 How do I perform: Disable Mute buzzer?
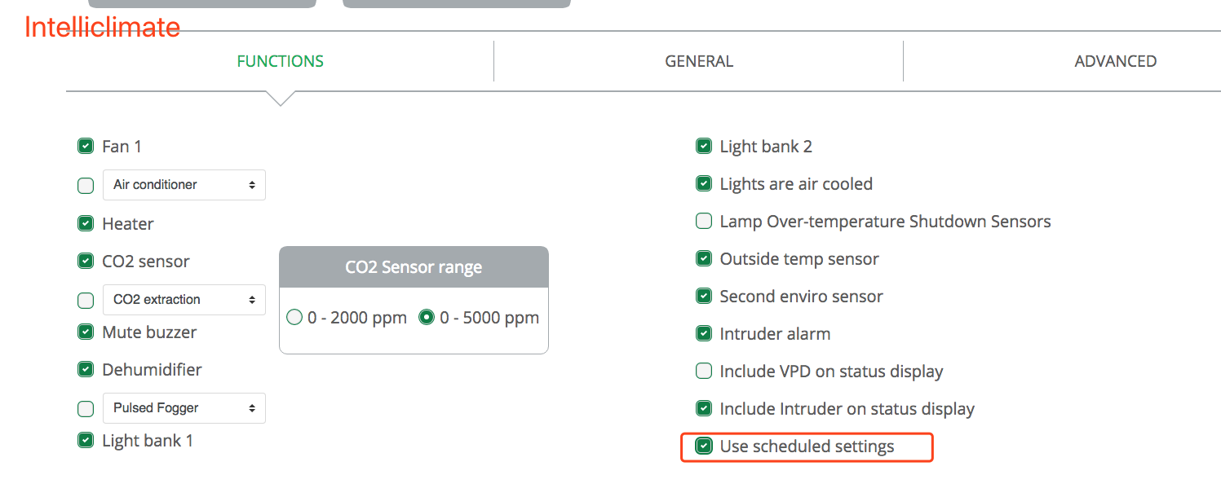point(86,332)
